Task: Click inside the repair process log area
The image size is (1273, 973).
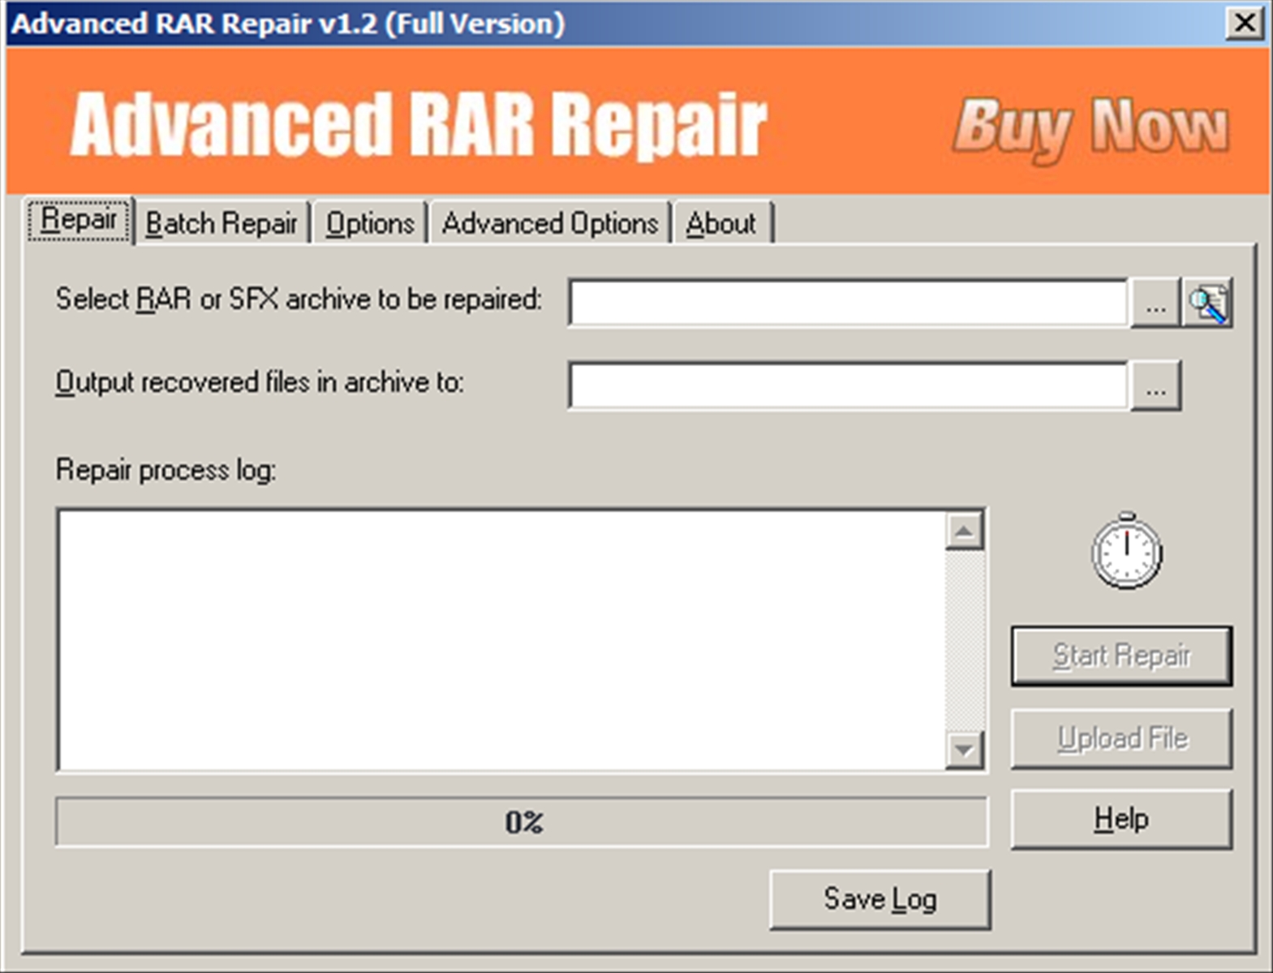Action: point(501,640)
